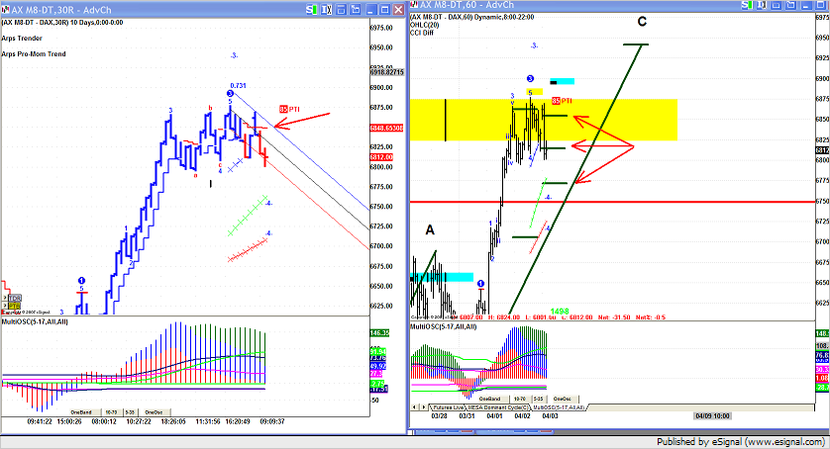Screen dimensions: 830x449
Task: Click the wave label C on the 60-minute chart
Action: [641, 22]
